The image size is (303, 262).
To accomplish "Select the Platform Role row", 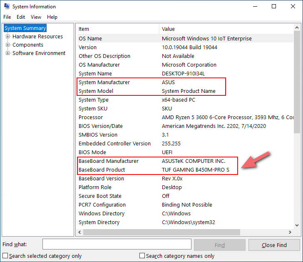I will pyautogui.click(x=186, y=187).
